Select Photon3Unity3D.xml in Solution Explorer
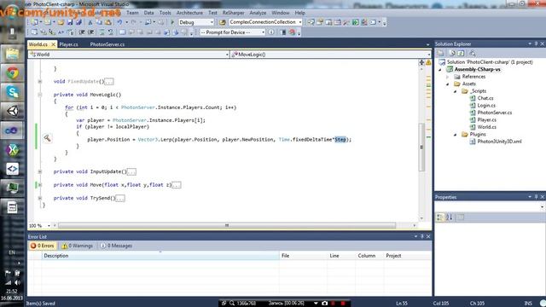Image resolution: width=546 pixels, height=307 pixels. click(499, 142)
